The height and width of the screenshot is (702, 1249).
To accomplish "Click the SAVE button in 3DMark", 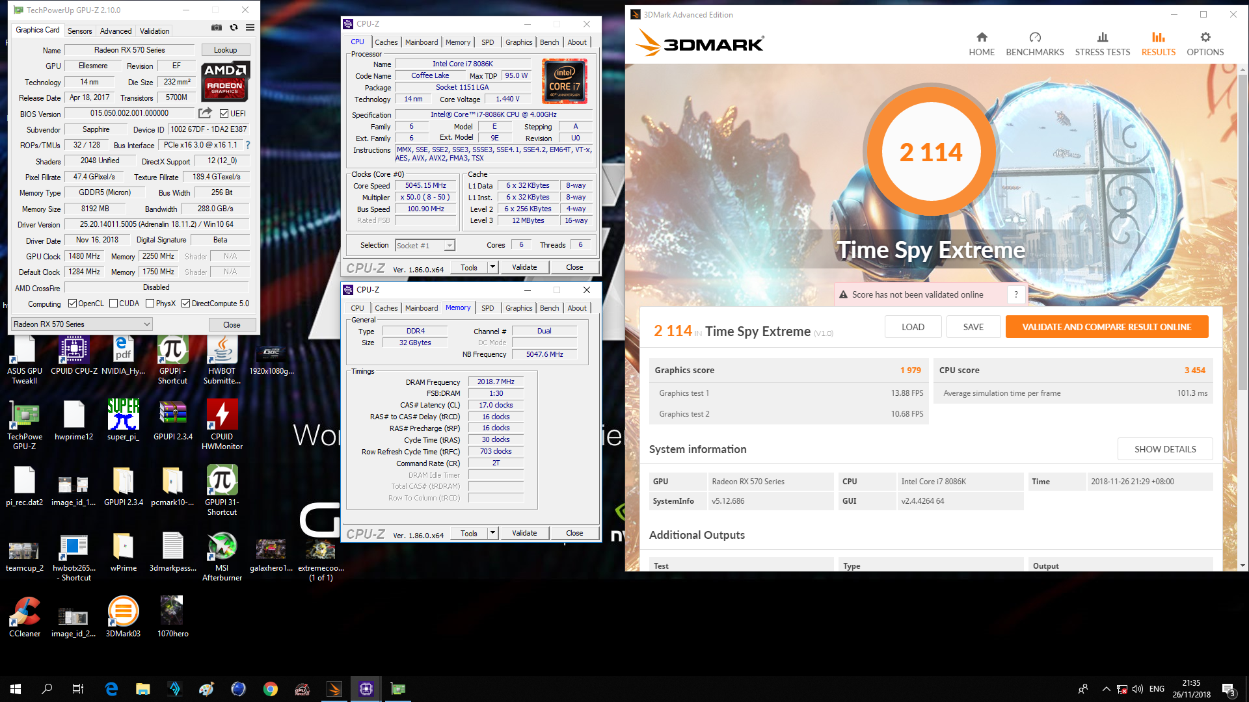I will pos(973,327).
